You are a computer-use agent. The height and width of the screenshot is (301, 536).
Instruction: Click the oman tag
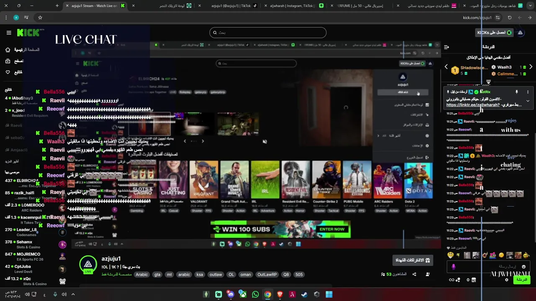246,275
